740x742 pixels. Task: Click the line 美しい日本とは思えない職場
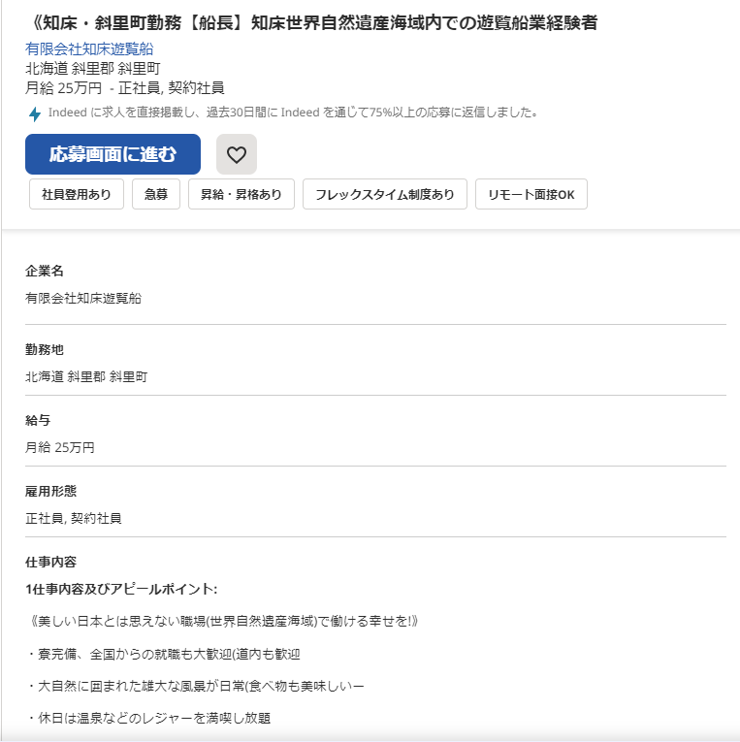point(222,622)
